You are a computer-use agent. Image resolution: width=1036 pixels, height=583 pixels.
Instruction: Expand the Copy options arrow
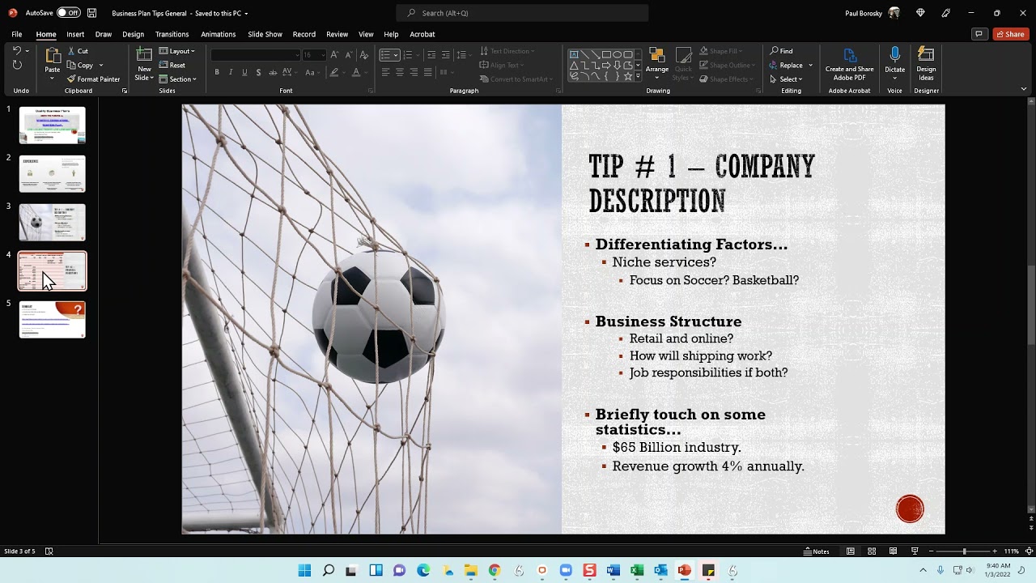(x=101, y=65)
